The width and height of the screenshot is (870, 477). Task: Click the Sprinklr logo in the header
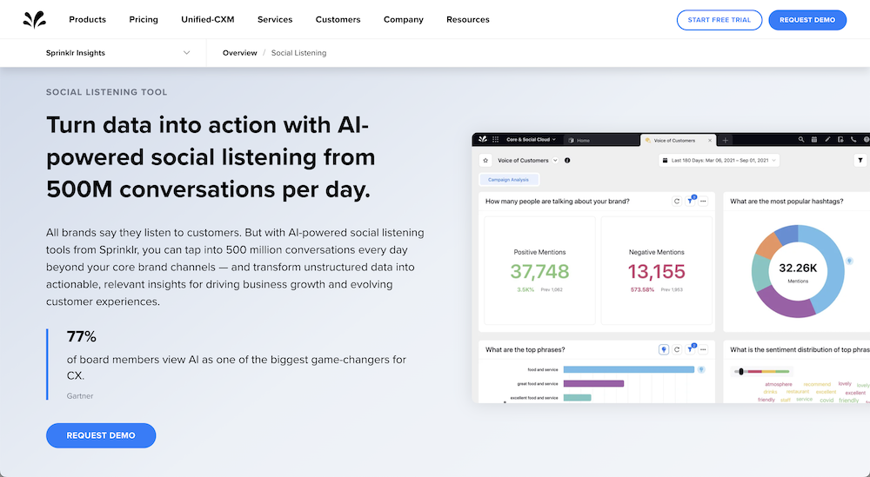(x=35, y=19)
